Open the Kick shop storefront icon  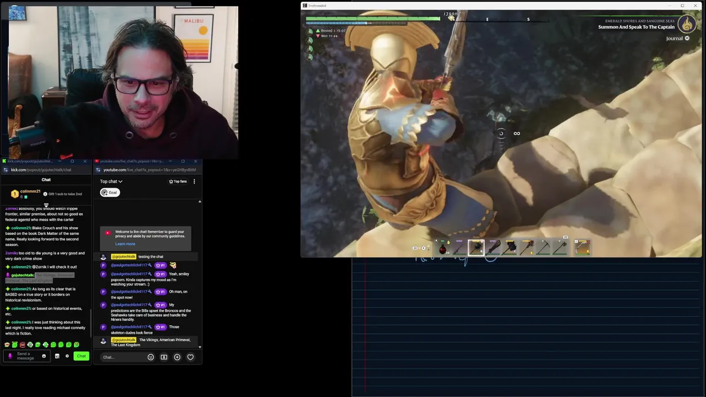click(57, 356)
